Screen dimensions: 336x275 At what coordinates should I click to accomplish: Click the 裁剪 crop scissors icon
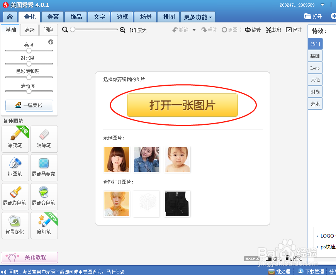[273, 29]
